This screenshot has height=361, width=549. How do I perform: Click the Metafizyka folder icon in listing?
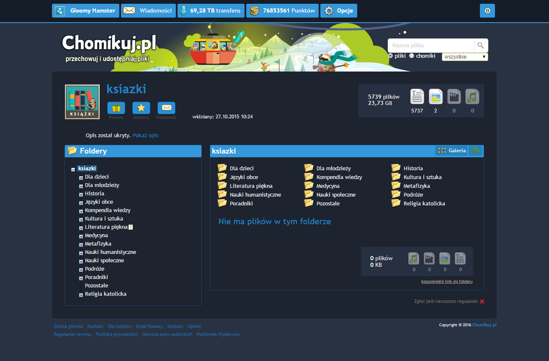[396, 185]
